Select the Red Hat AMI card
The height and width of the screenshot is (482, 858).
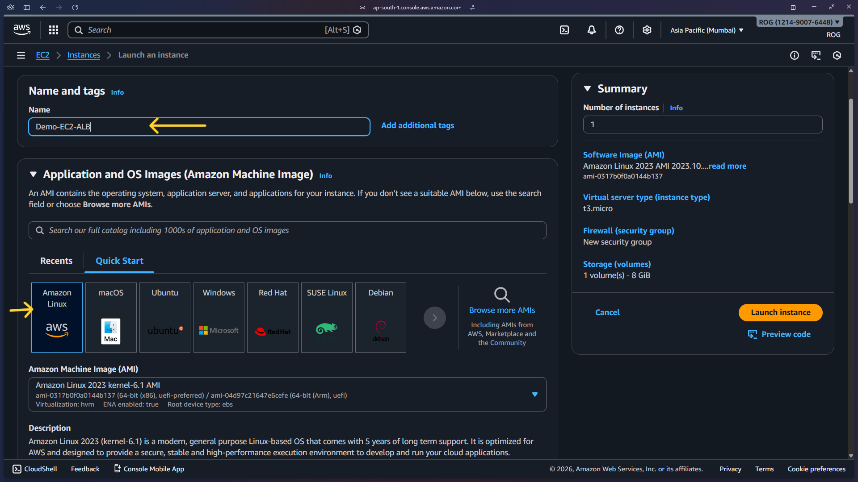[x=272, y=317]
